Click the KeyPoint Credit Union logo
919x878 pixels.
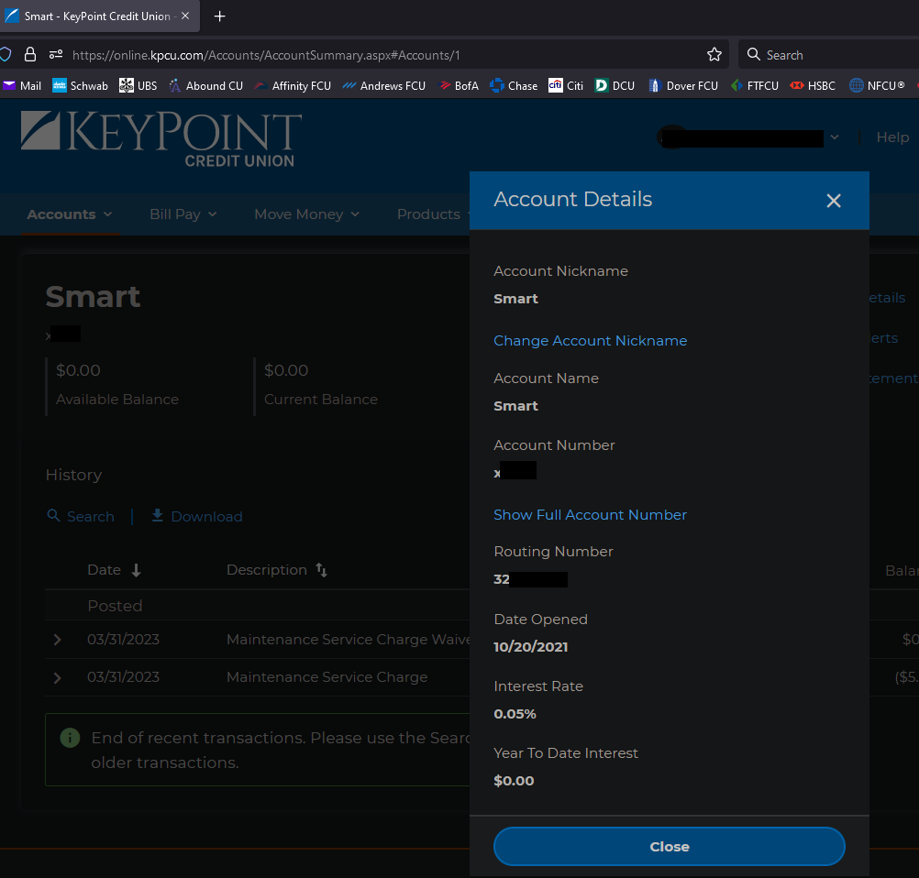(161, 139)
